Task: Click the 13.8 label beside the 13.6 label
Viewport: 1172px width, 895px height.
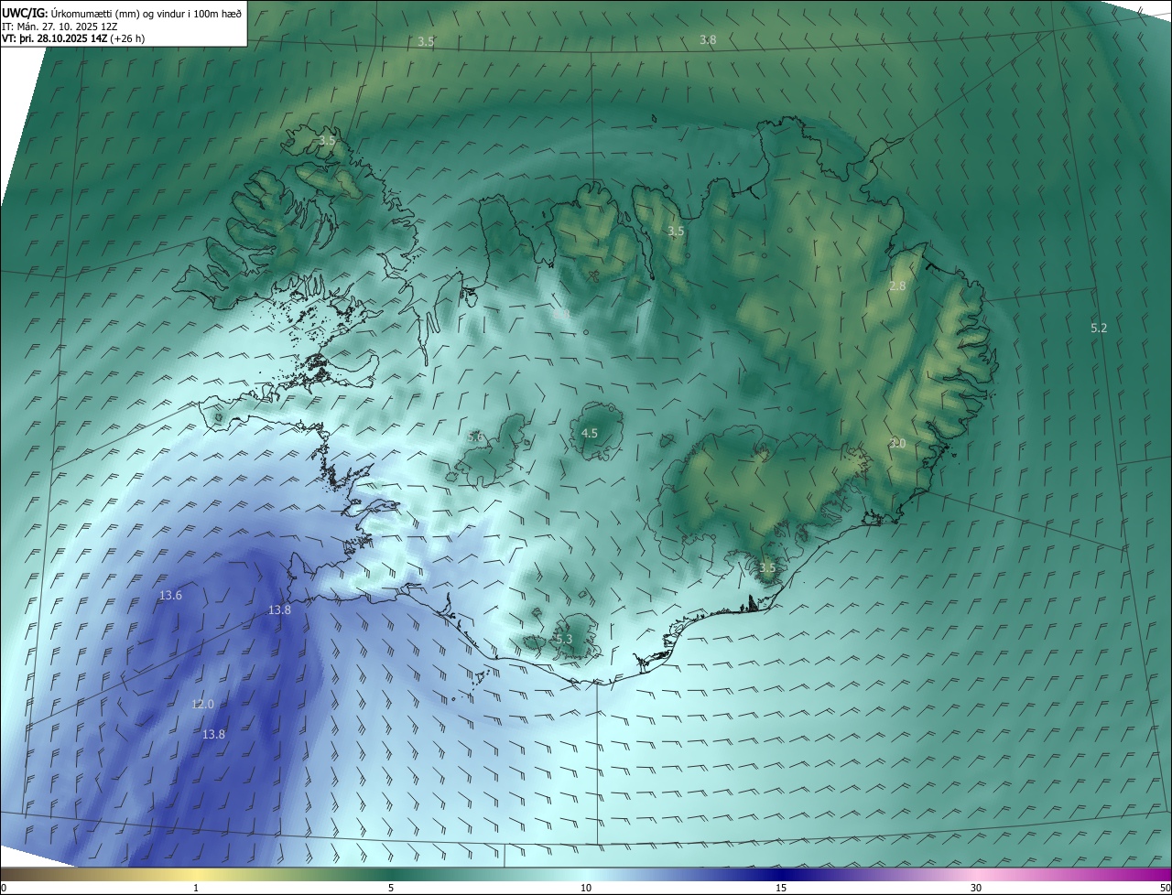Action: click(x=279, y=609)
